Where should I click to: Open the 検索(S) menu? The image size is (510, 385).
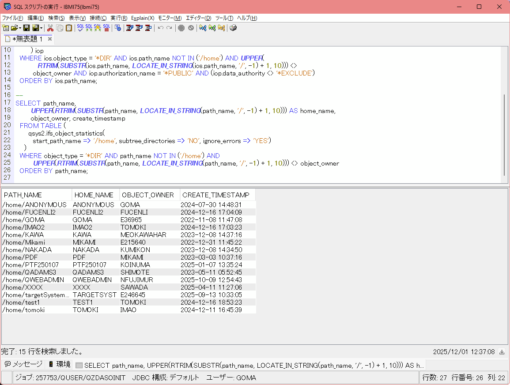56,18
